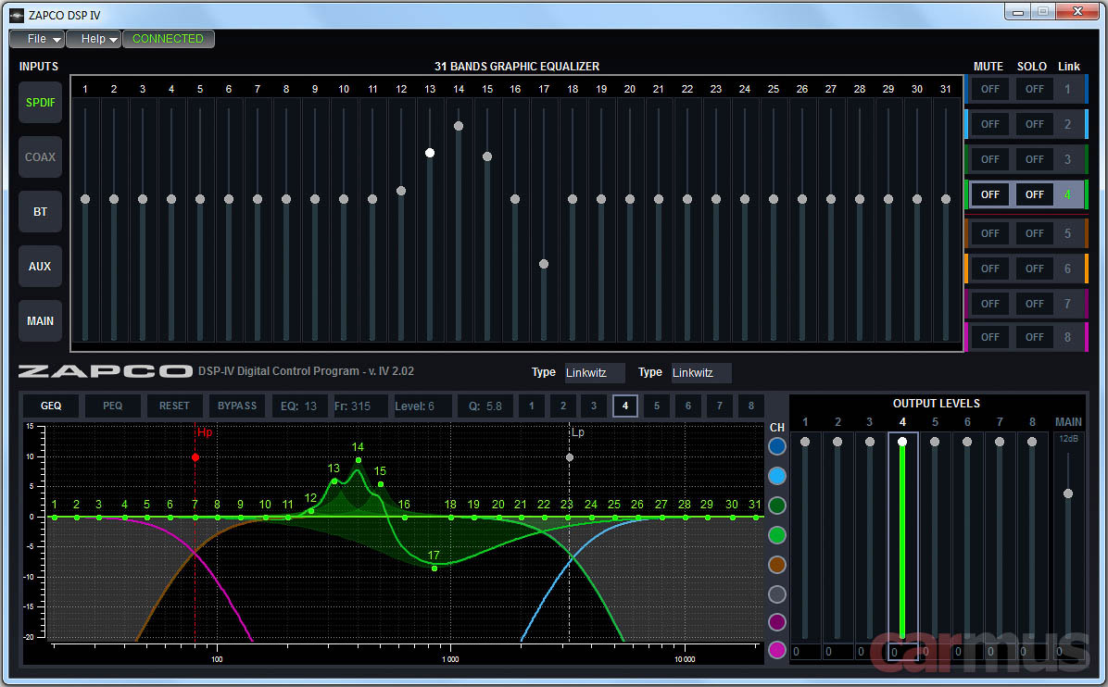Toggle solo for channel 2
Viewport: 1108px width, 687px height.
[1034, 124]
